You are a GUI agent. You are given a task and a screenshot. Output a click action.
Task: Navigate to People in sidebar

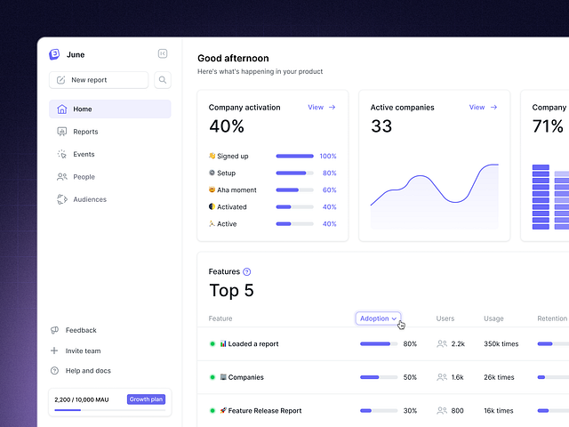pyautogui.click(x=84, y=177)
